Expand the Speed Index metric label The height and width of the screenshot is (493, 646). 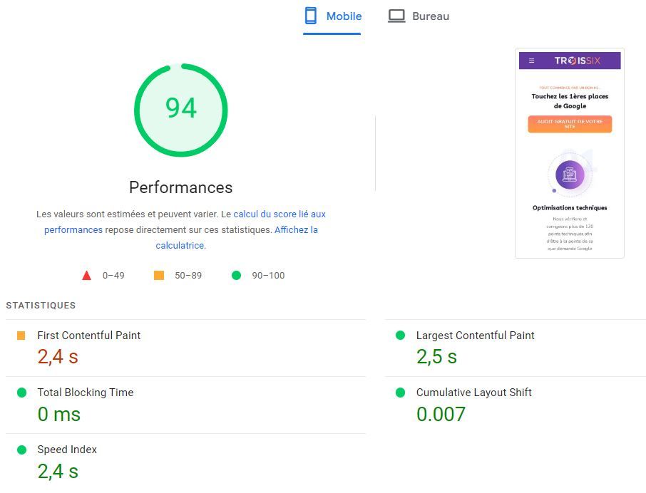click(67, 450)
